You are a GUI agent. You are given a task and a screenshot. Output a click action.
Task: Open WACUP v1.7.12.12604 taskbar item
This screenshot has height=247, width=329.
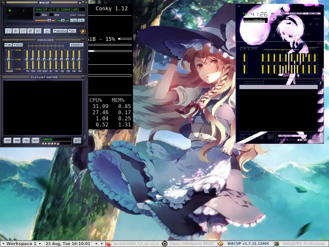pos(245,244)
